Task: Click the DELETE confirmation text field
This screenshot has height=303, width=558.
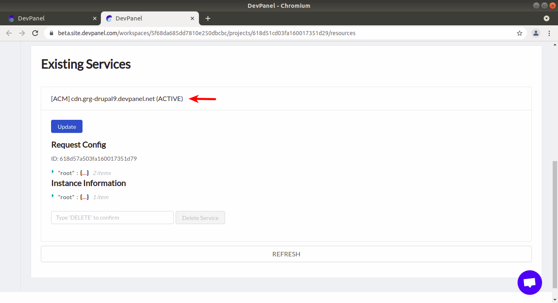Action: pyautogui.click(x=112, y=217)
